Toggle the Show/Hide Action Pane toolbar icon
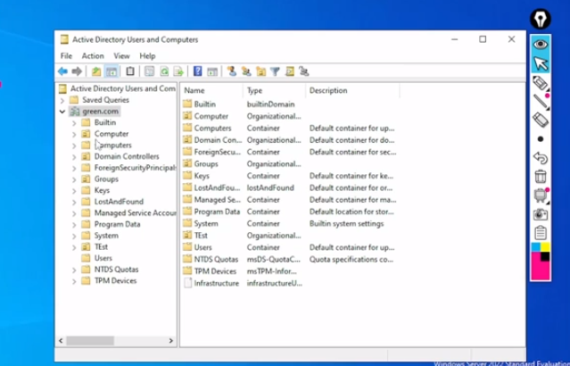The height and width of the screenshot is (366, 570). [212, 71]
